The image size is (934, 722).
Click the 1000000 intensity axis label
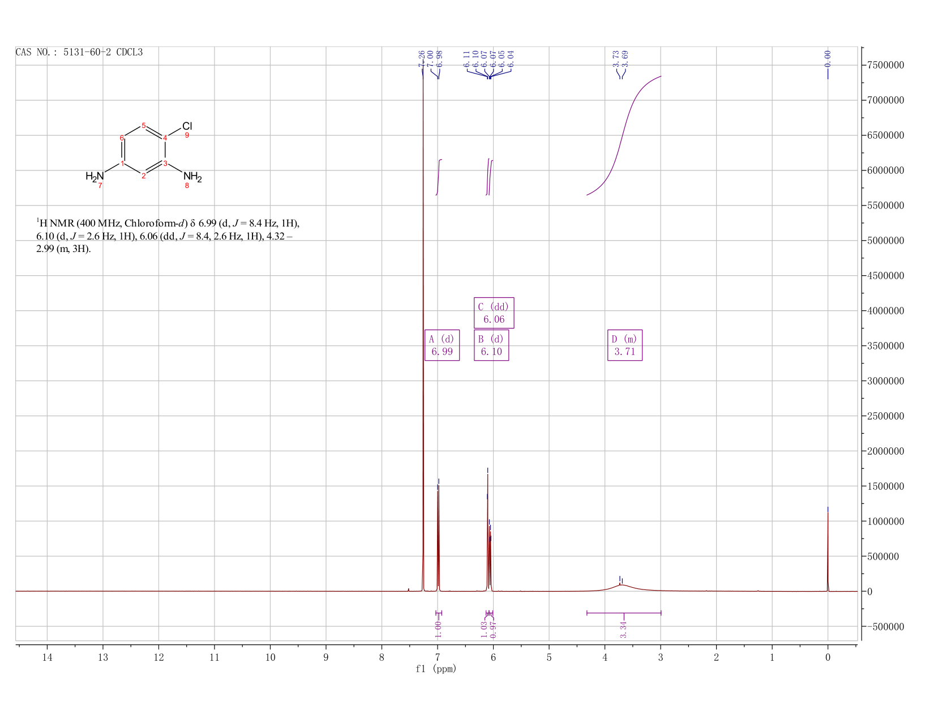pos(885,522)
